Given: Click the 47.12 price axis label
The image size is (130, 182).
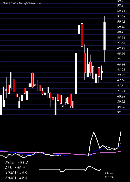Looking at the screenshot, I should (121, 48).
